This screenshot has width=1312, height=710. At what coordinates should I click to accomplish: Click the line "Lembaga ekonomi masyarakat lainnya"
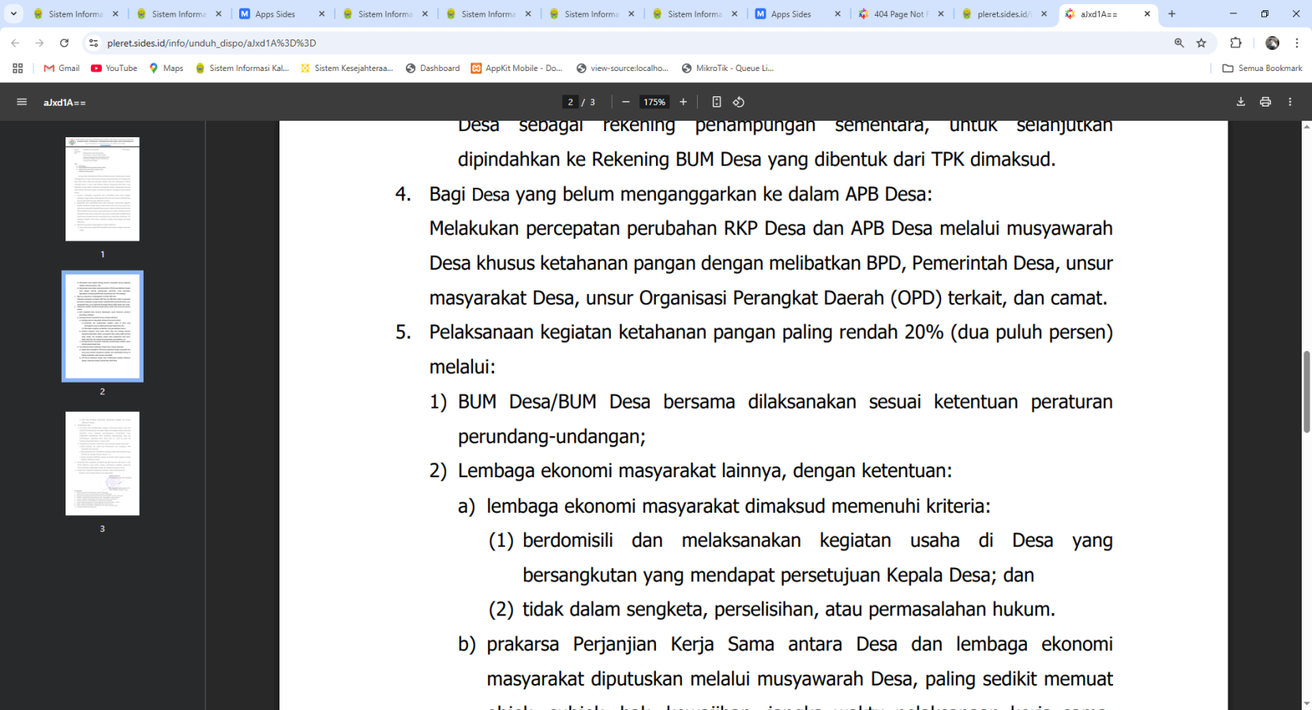coord(705,471)
